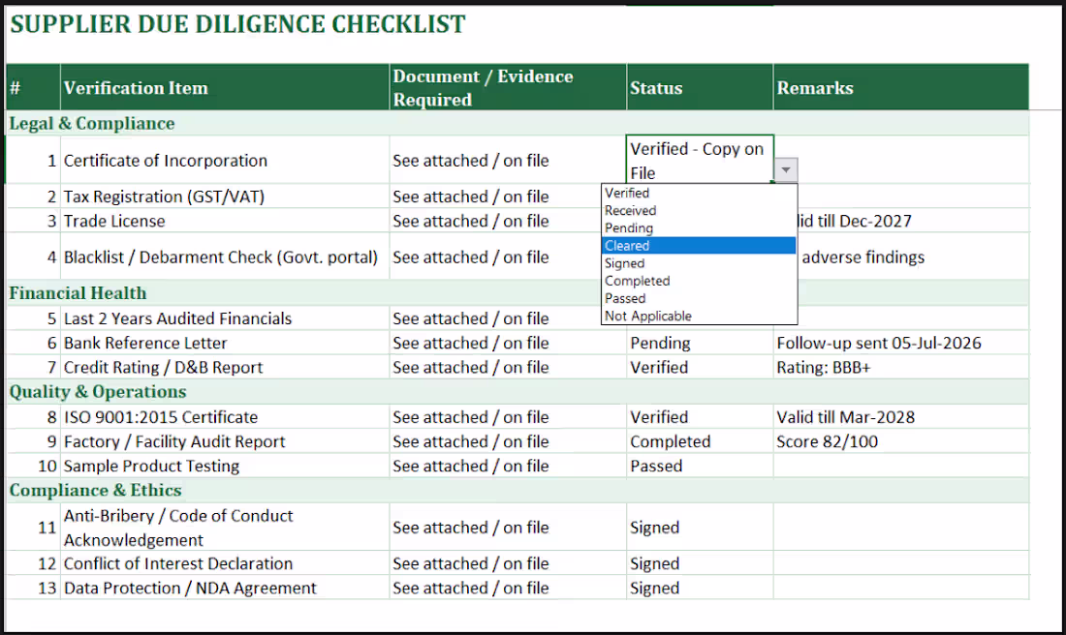This screenshot has height=635, width=1066.
Task: Click 'Signed' status in Anti-Bribery row
Action: (x=700, y=527)
